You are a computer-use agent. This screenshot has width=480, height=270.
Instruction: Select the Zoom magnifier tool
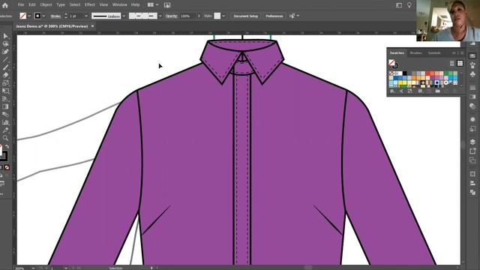[x=5, y=138]
